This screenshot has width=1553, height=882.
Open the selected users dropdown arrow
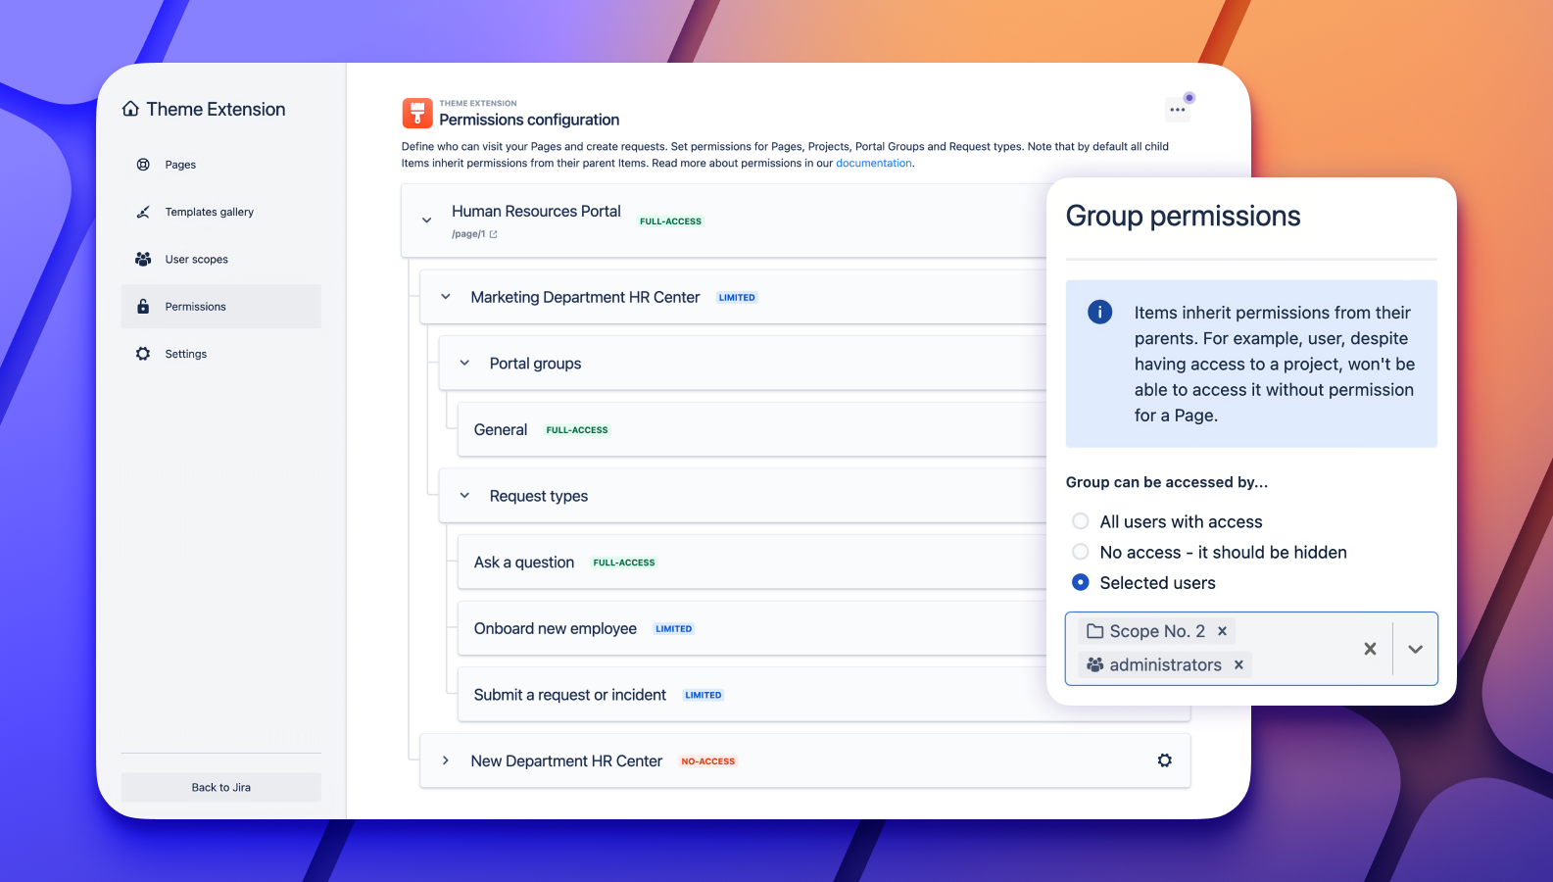coord(1415,649)
